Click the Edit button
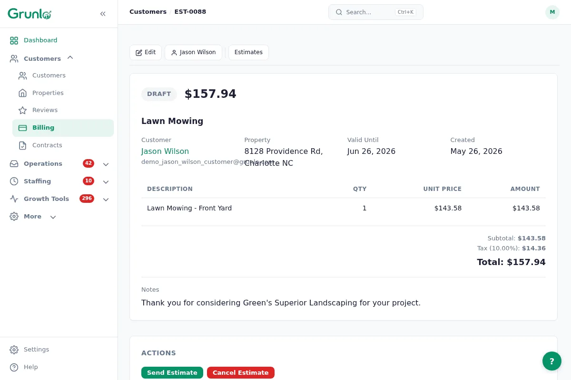Viewport: 571px width, 380px height. [x=146, y=52]
